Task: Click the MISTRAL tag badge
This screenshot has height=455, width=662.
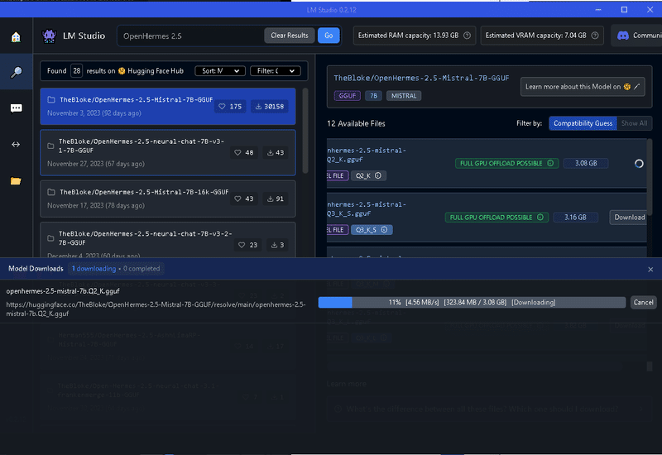Action: click(x=404, y=96)
